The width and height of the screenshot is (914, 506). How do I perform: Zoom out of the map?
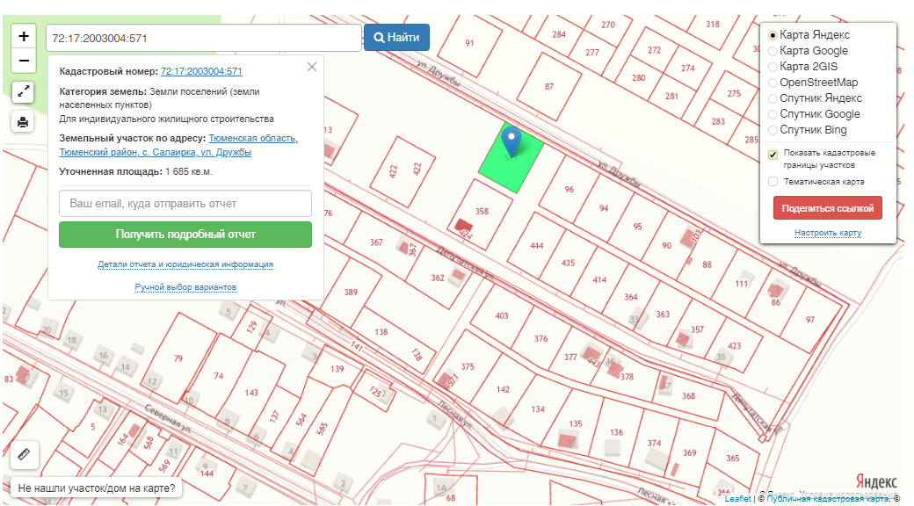(24, 61)
